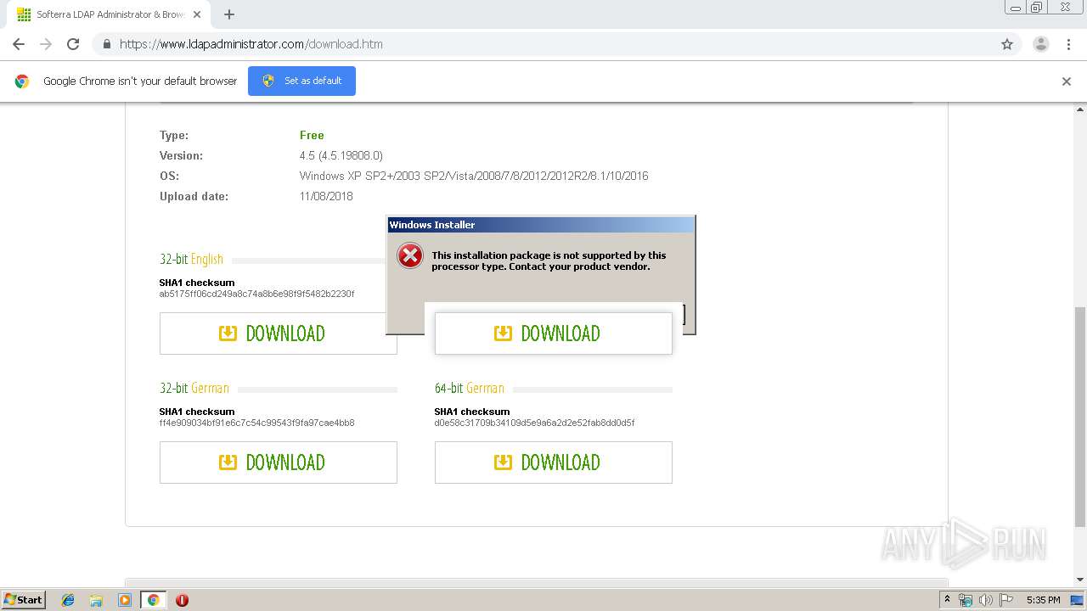Switch to the Chrome taskbar button
Viewport: 1087px width, 611px height.
(154, 600)
